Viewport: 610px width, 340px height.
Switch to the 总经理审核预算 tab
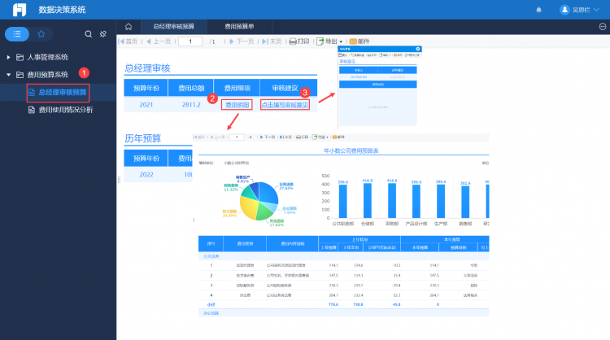pyautogui.click(x=173, y=27)
